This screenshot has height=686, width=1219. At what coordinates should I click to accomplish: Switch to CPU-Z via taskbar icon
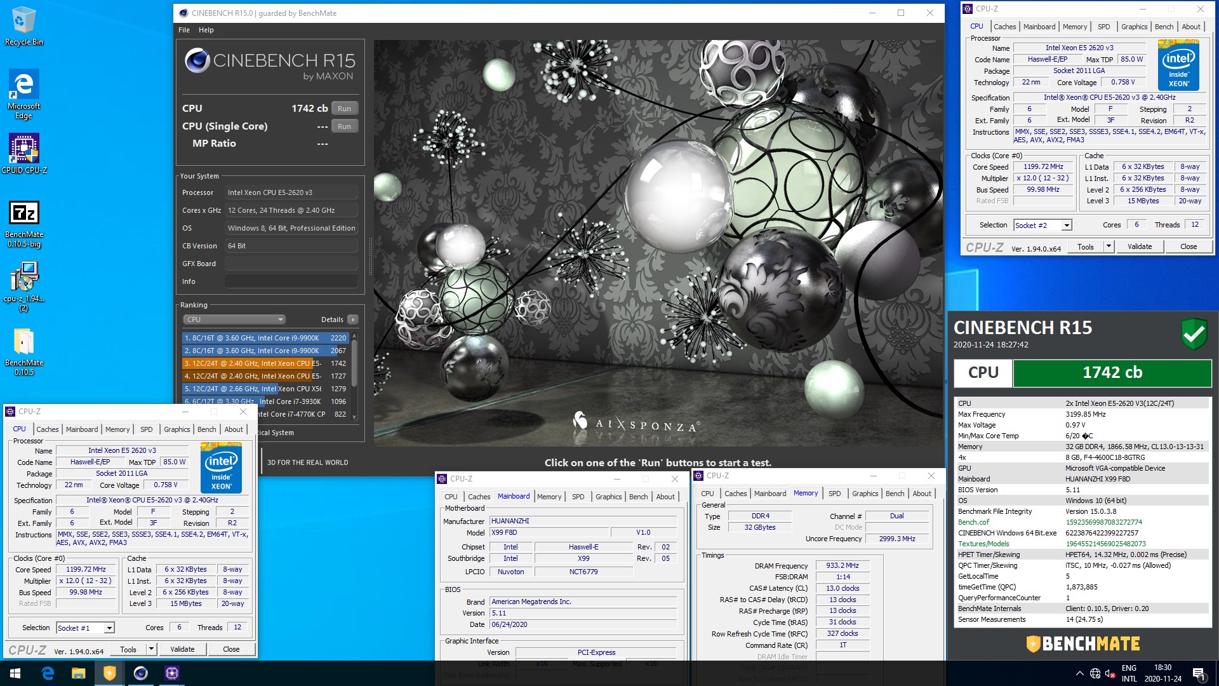point(171,673)
